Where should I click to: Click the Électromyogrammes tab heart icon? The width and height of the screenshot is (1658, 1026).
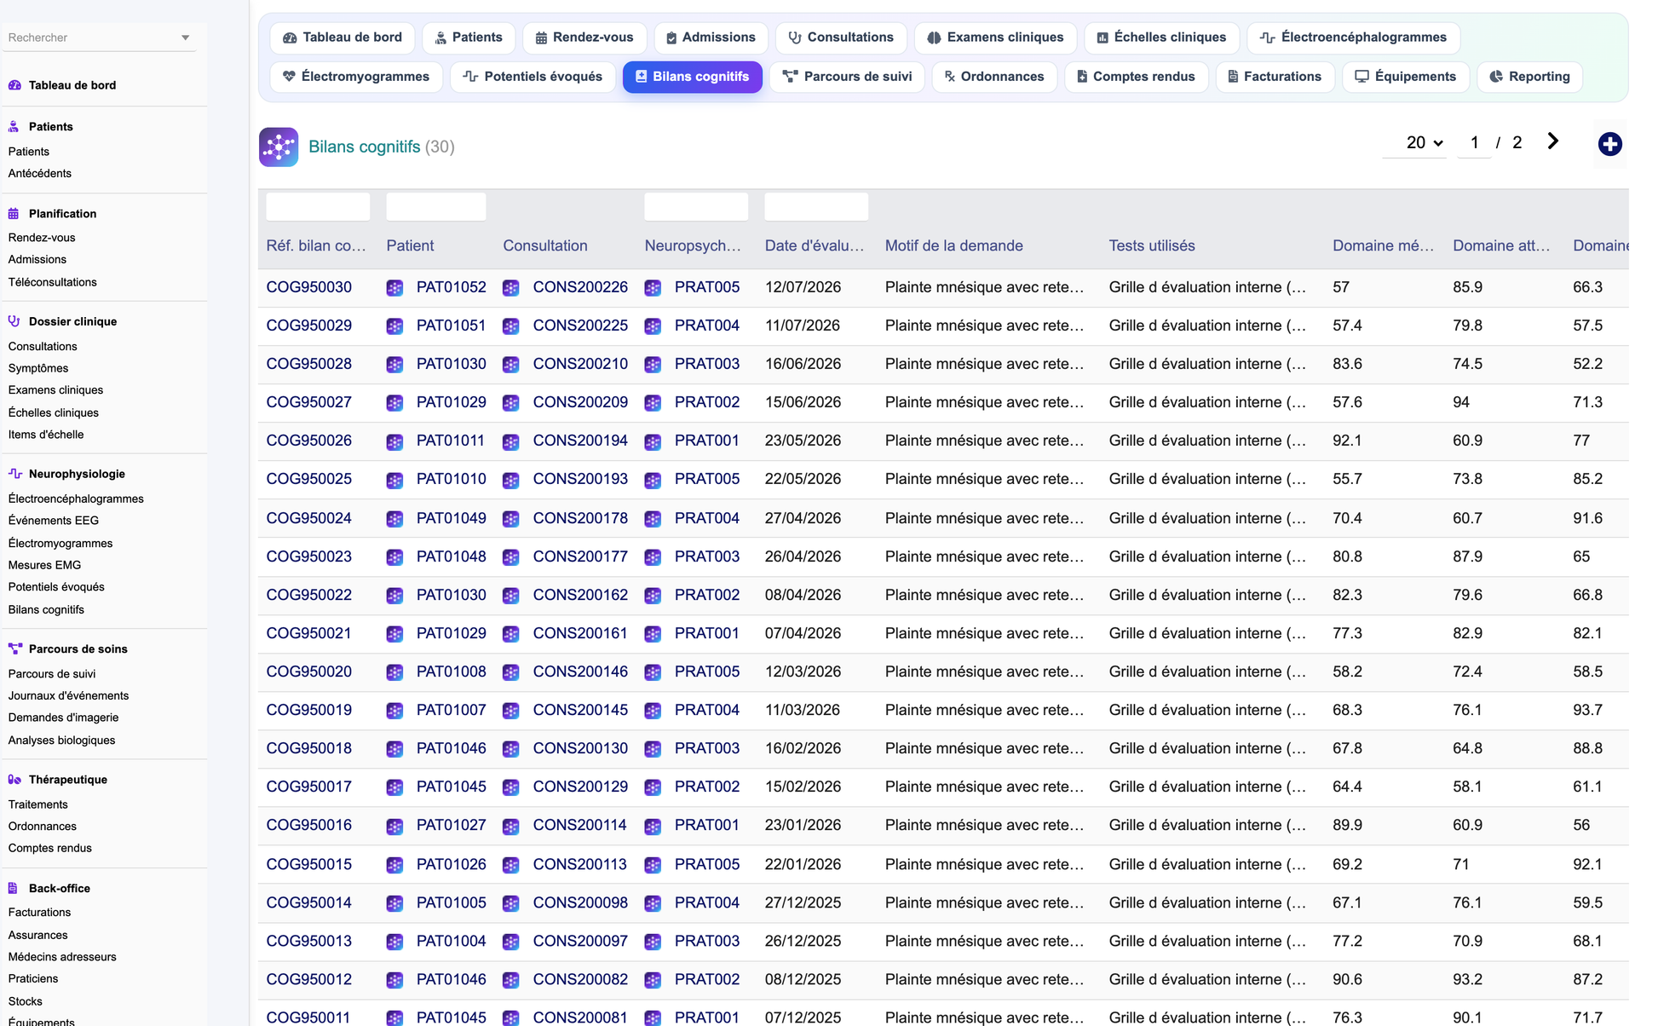(290, 77)
